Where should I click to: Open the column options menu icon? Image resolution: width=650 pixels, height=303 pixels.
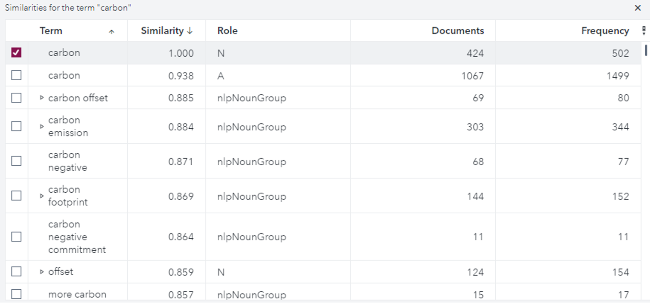pyautogui.click(x=644, y=30)
